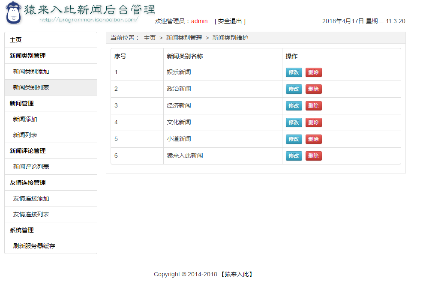Viewport: 432px width, 290px height.
Task: Click 修改 for 经济新闻 row
Action: pos(294,106)
